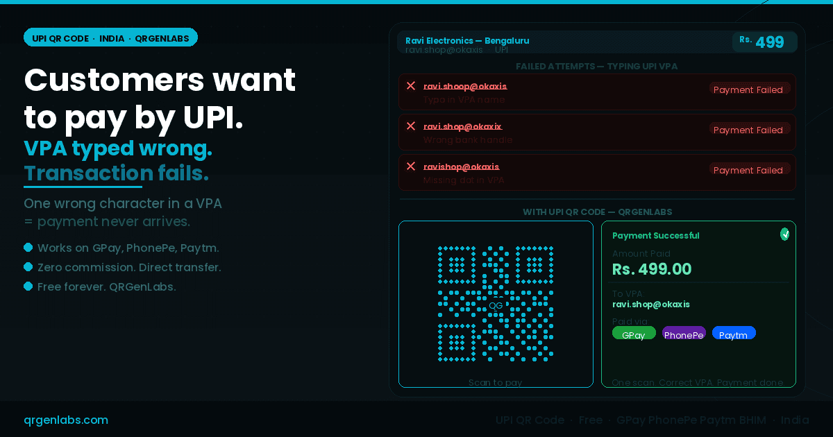This screenshot has width=833, height=437.
Task: Click the green checkmark in Payment Successful card
Action: (x=784, y=234)
